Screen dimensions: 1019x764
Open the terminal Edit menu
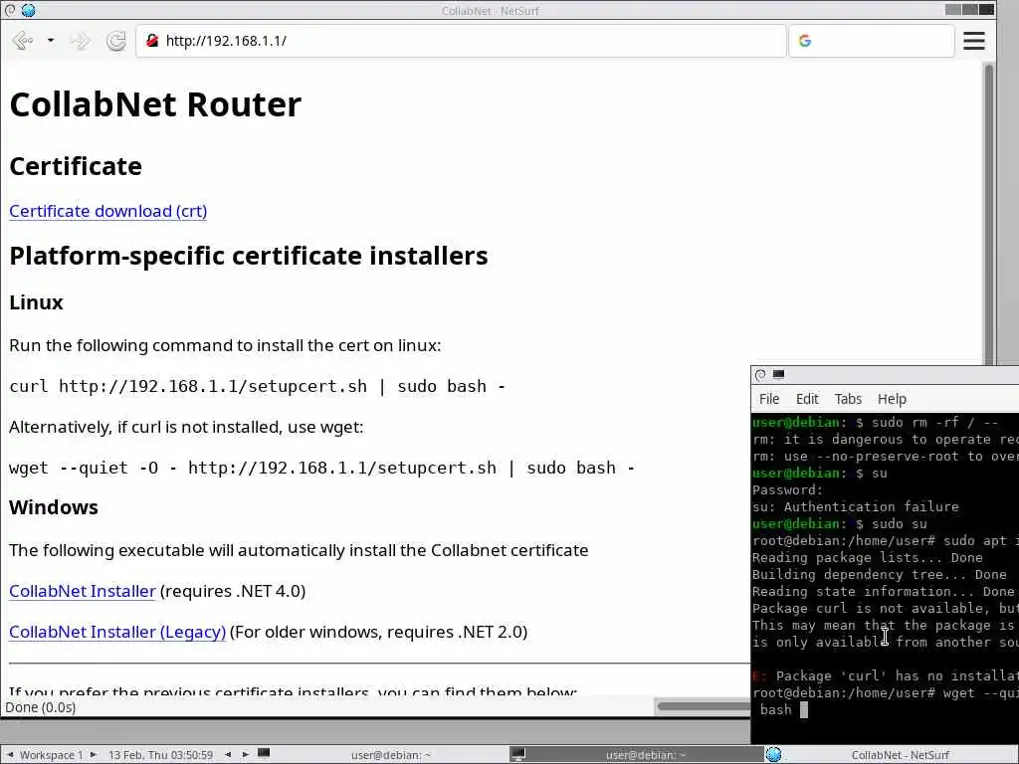[807, 399]
